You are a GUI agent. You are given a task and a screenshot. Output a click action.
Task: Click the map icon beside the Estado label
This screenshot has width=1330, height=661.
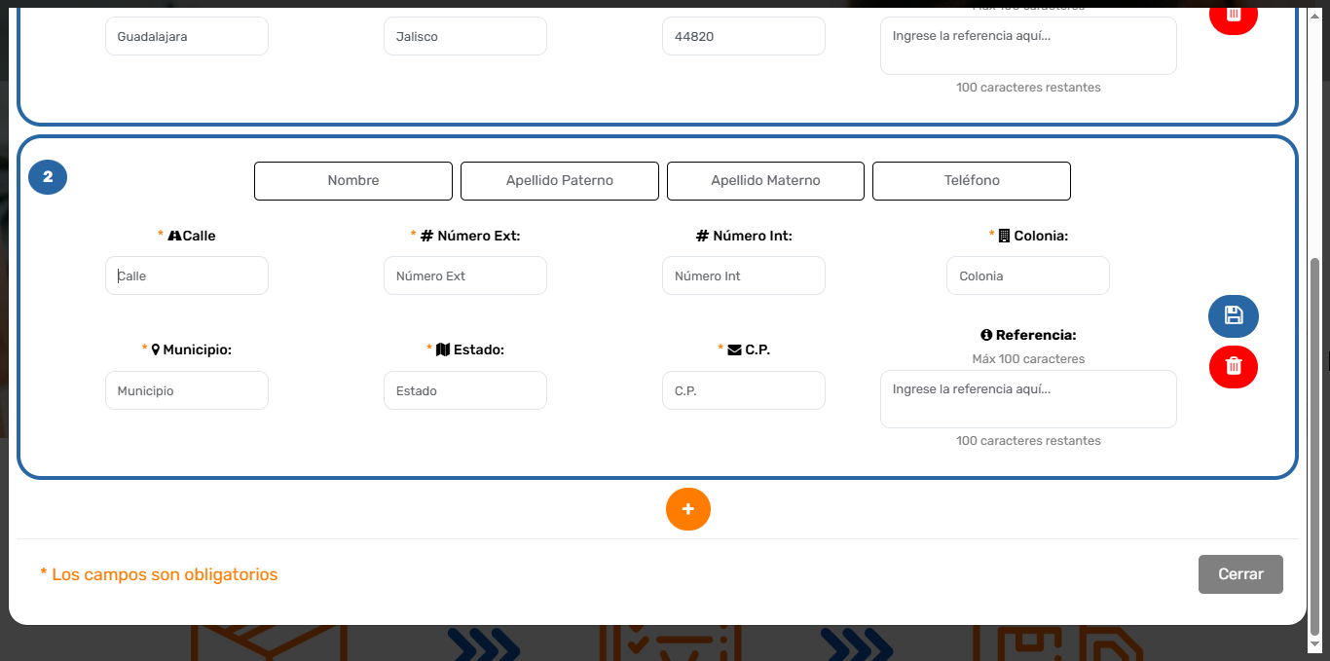point(443,349)
